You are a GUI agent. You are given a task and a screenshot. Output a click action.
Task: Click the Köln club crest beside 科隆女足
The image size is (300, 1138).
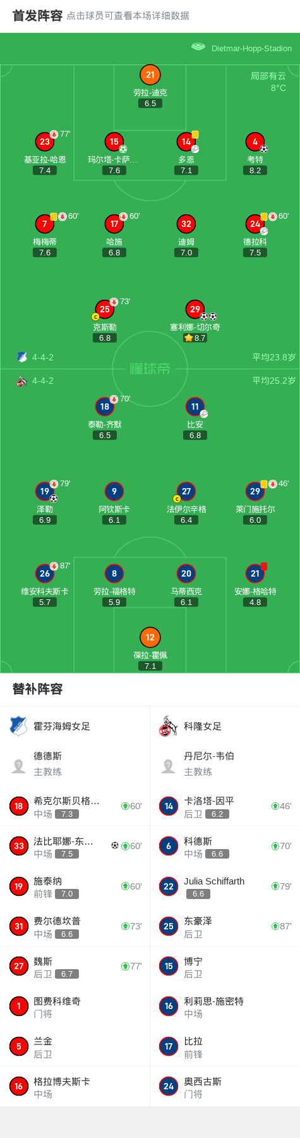(168, 726)
